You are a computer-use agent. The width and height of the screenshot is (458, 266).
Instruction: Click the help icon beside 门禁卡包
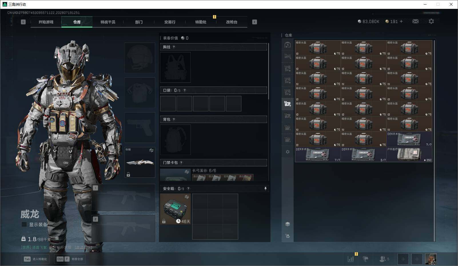(x=181, y=163)
